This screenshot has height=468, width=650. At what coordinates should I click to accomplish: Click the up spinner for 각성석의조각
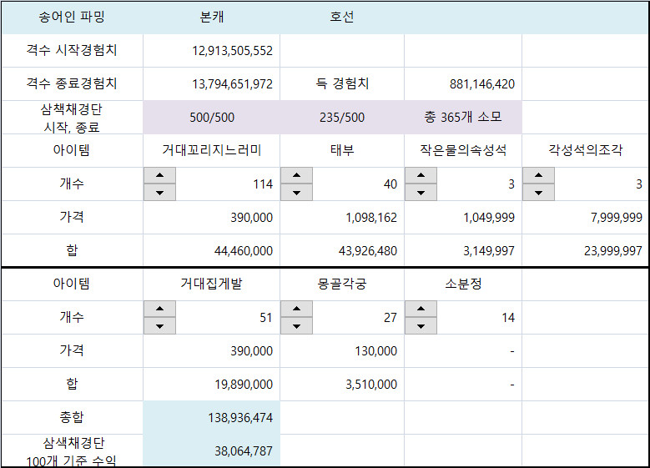tap(538, 176)
